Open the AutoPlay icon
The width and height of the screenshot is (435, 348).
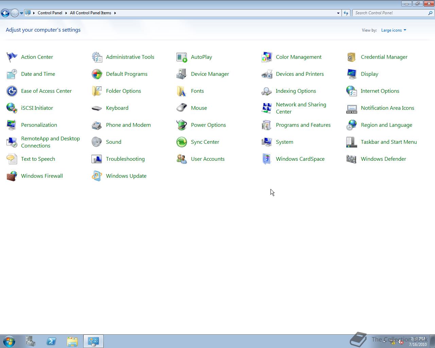[182, 57]
